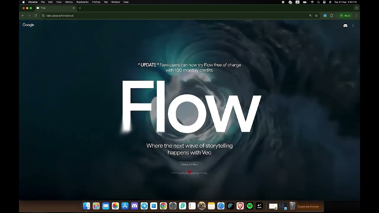Screen dimensions: 379x213
Task: Go back using the browser back arrow
Action: click(x=23, y=16)
